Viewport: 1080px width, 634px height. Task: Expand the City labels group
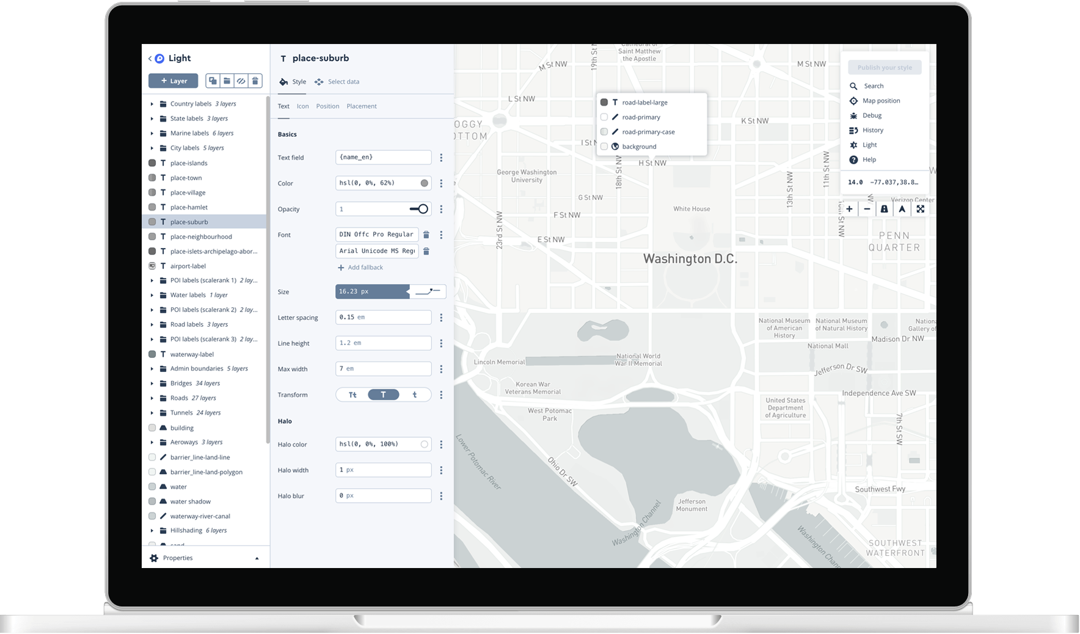point(152,148)
